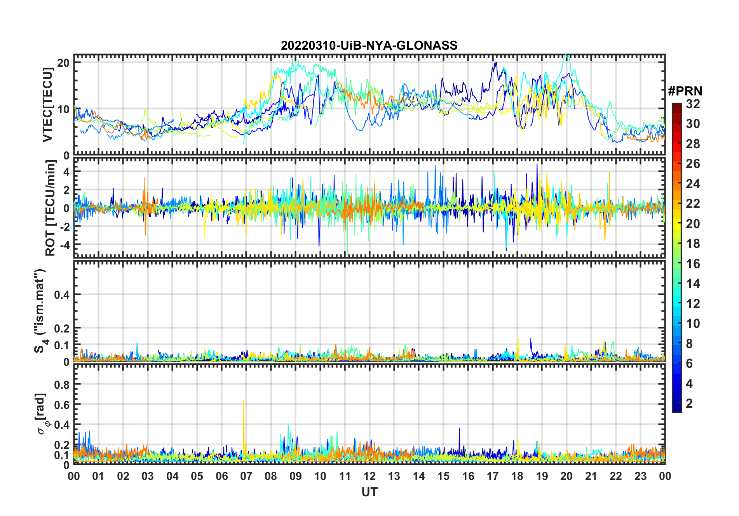Click the UT x-axis label
Image resolution: width=739 pixels, height=516 pixels.
[x=369, y=492]
